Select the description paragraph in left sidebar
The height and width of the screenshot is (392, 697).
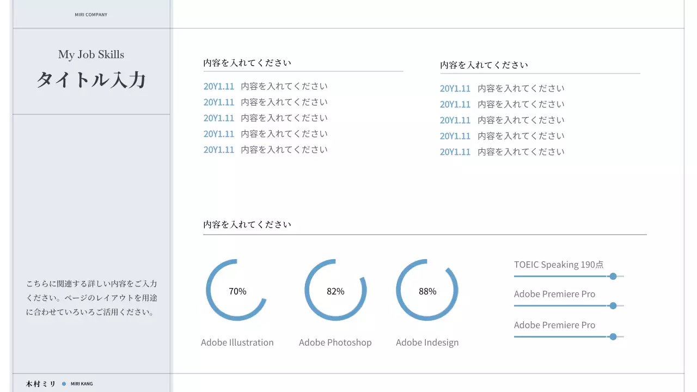[91, 298]
